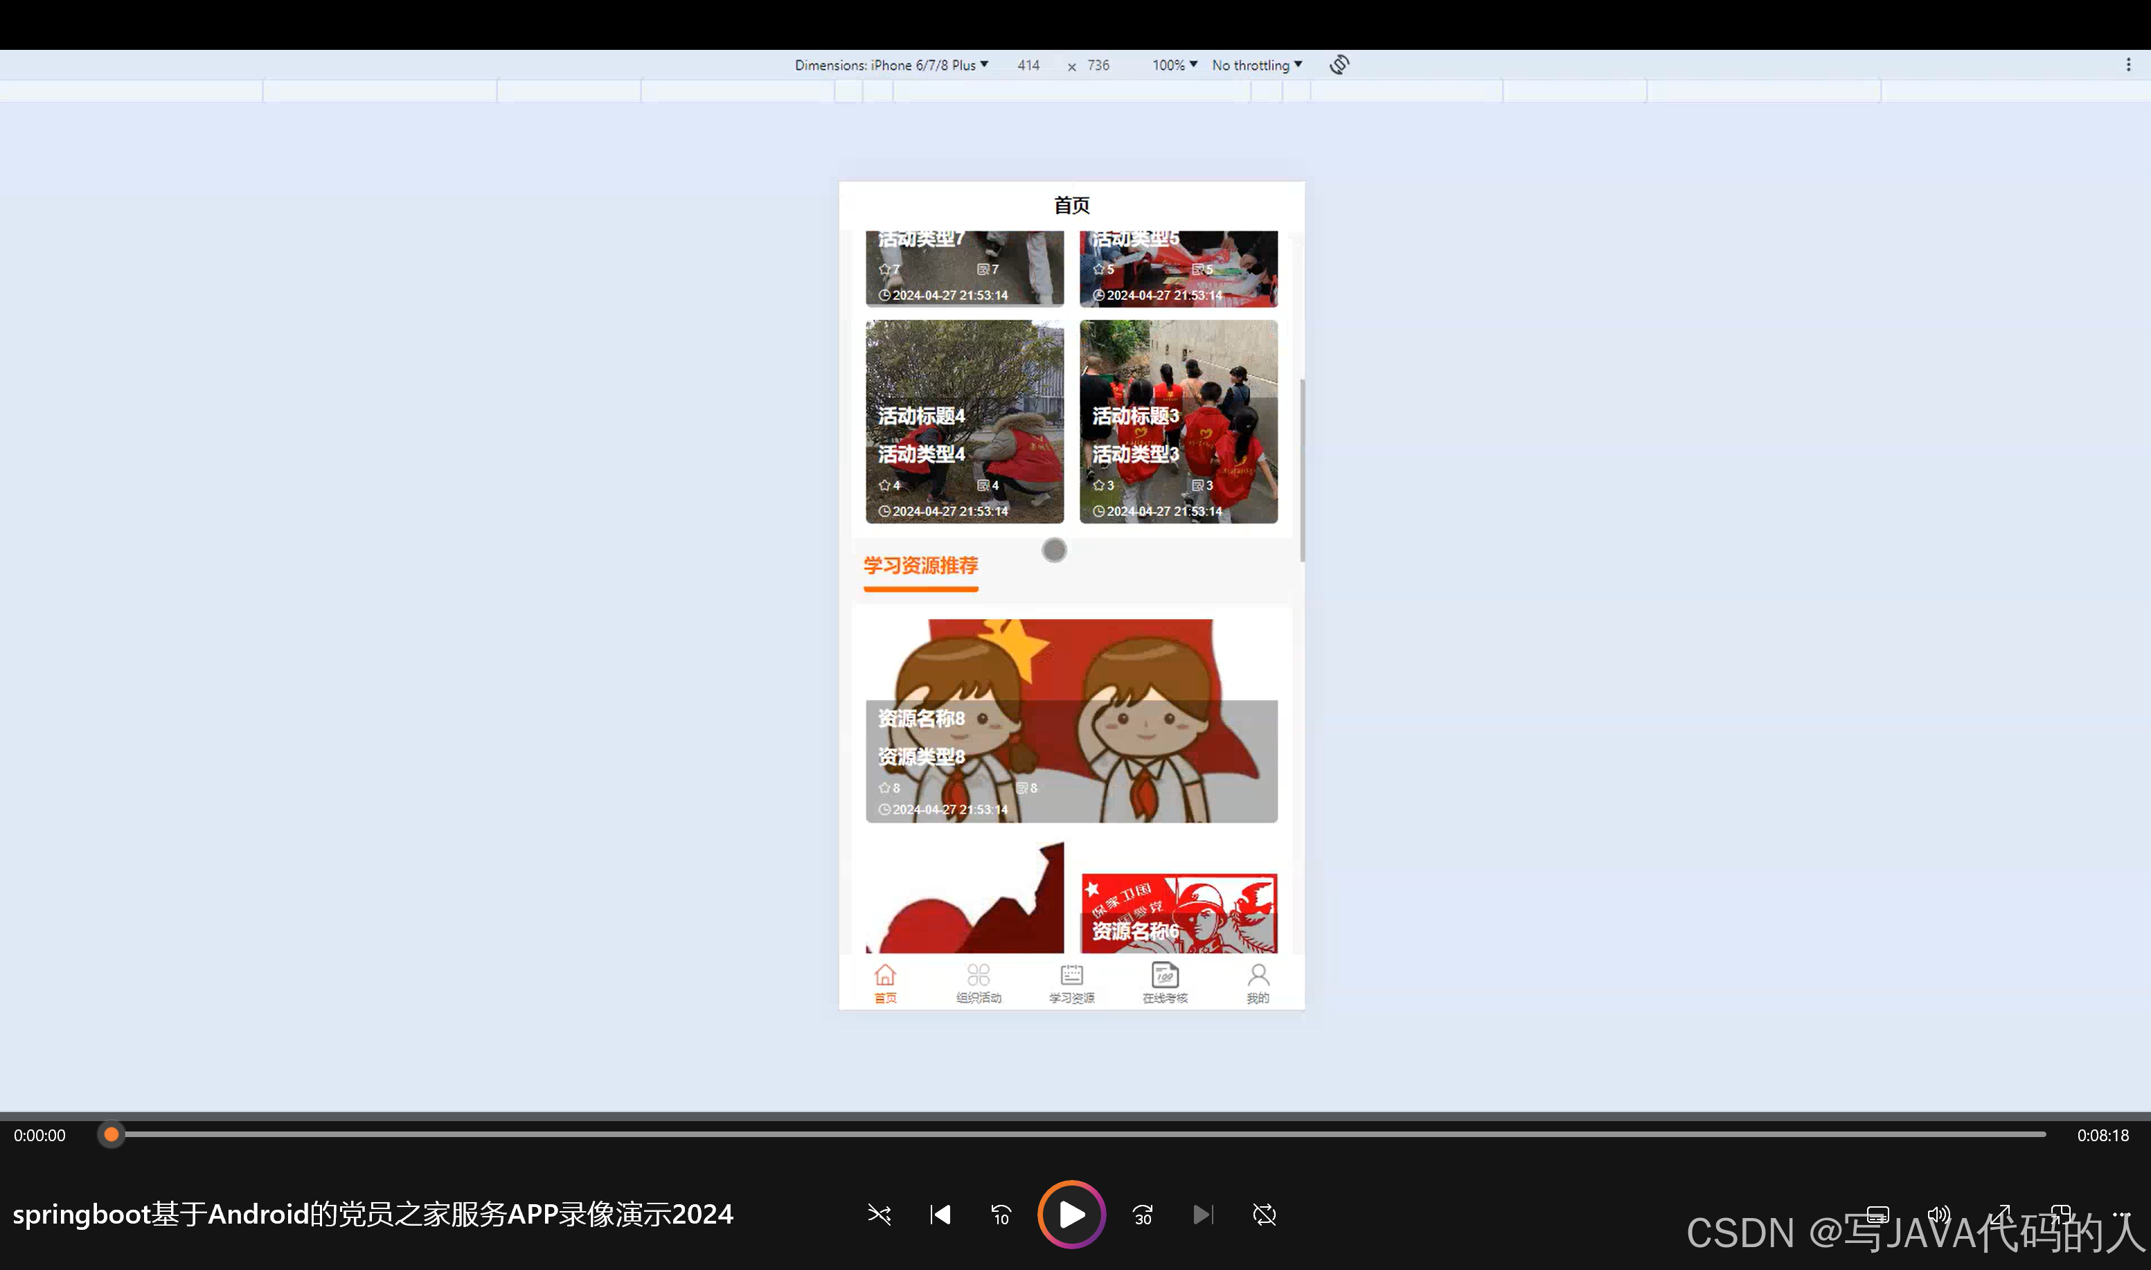Go to previous track
The height and width of the screenshot is (1270, 2151).
point(940,1215)
